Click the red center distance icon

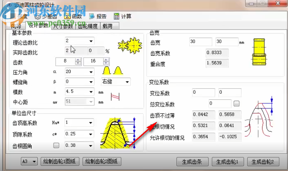tap(115, 97)
